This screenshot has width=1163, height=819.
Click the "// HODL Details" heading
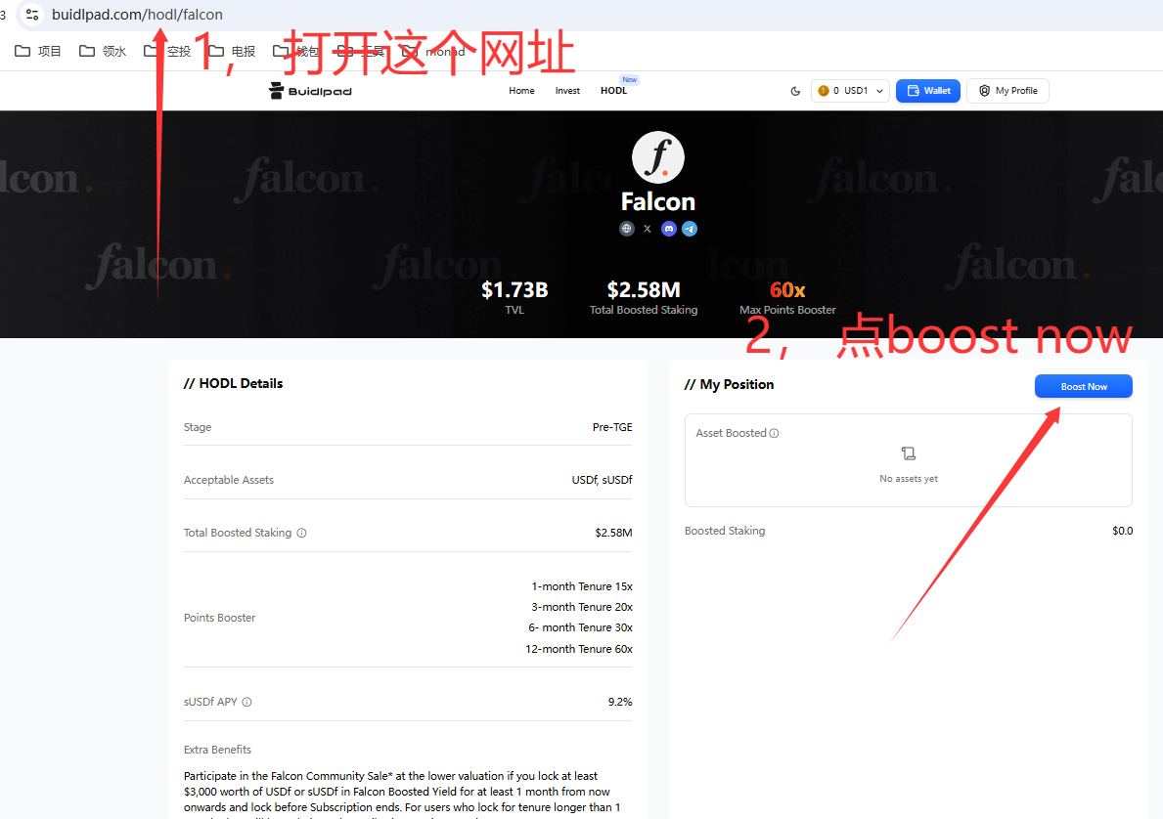233,383
